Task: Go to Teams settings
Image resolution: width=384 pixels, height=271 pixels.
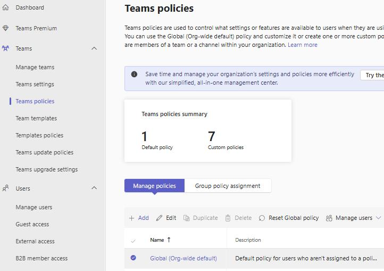Action: (x=35, y=84)
